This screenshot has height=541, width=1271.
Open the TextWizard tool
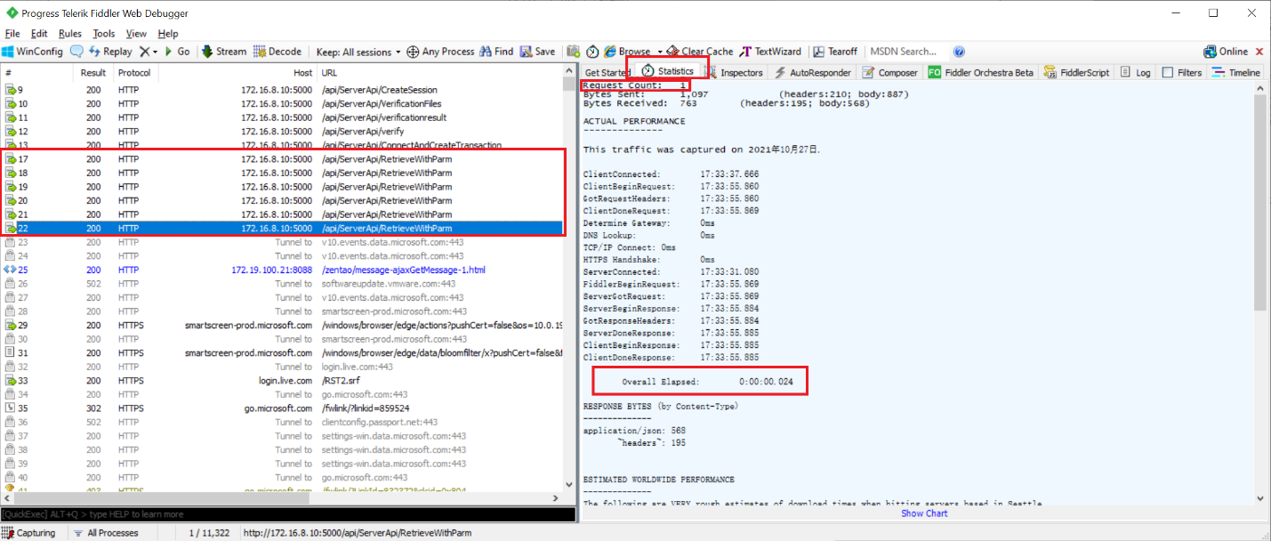click(x=770, y=52)
